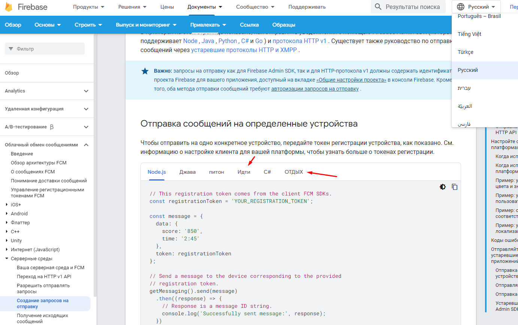Screen dimensions: 518x325
Task: Toggle dark code theme icon
Action: click(443, 187)
